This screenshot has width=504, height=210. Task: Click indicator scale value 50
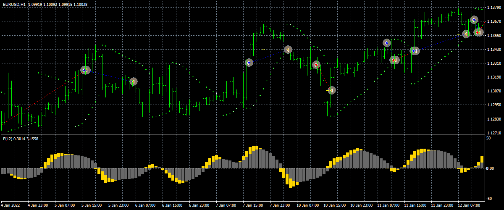point(488,138)
